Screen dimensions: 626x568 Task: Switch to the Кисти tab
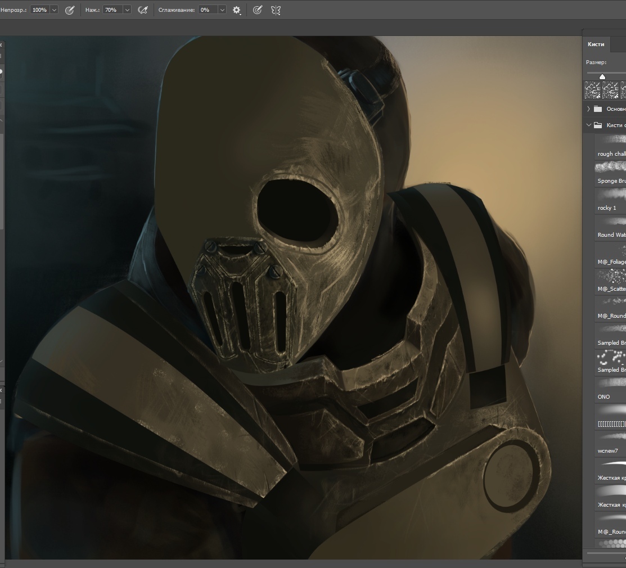click(x=596, y=44)
